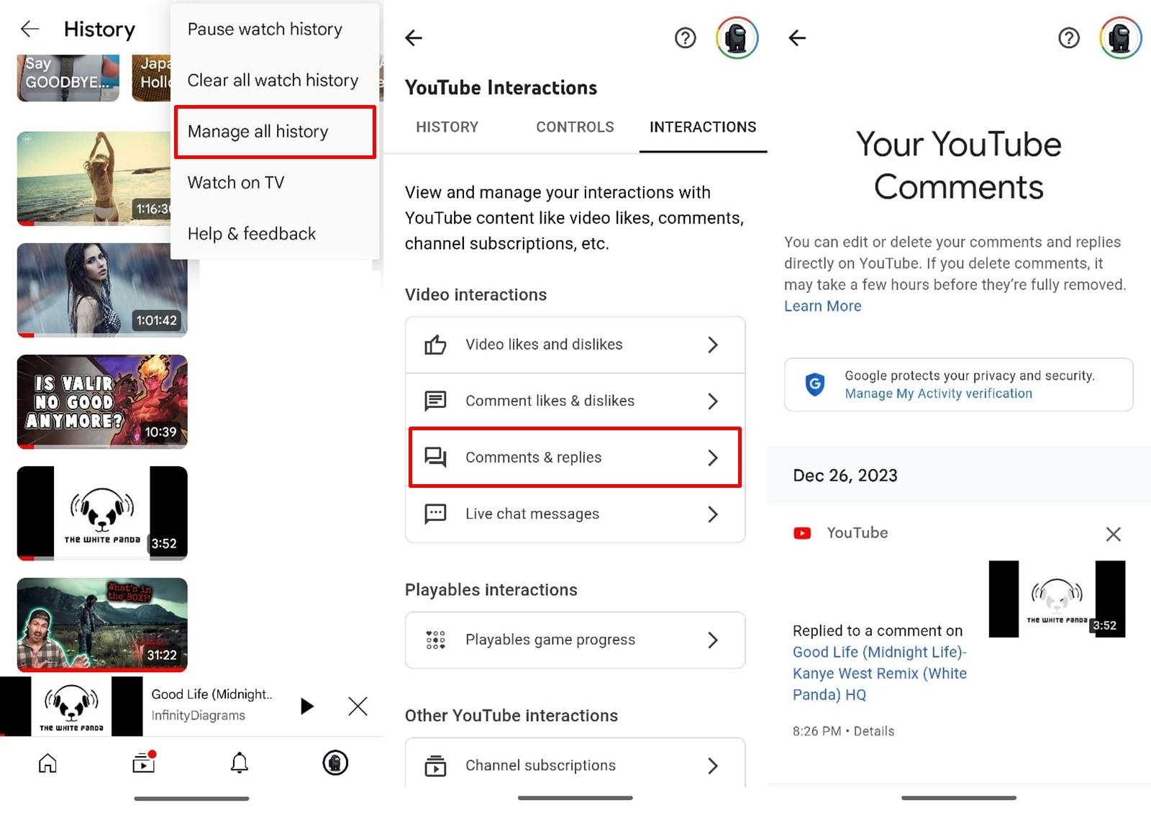This screenshot has width=1151, height=813.
Task: Tap the Home icon in bottom navigation
Action: click(46, 763)
